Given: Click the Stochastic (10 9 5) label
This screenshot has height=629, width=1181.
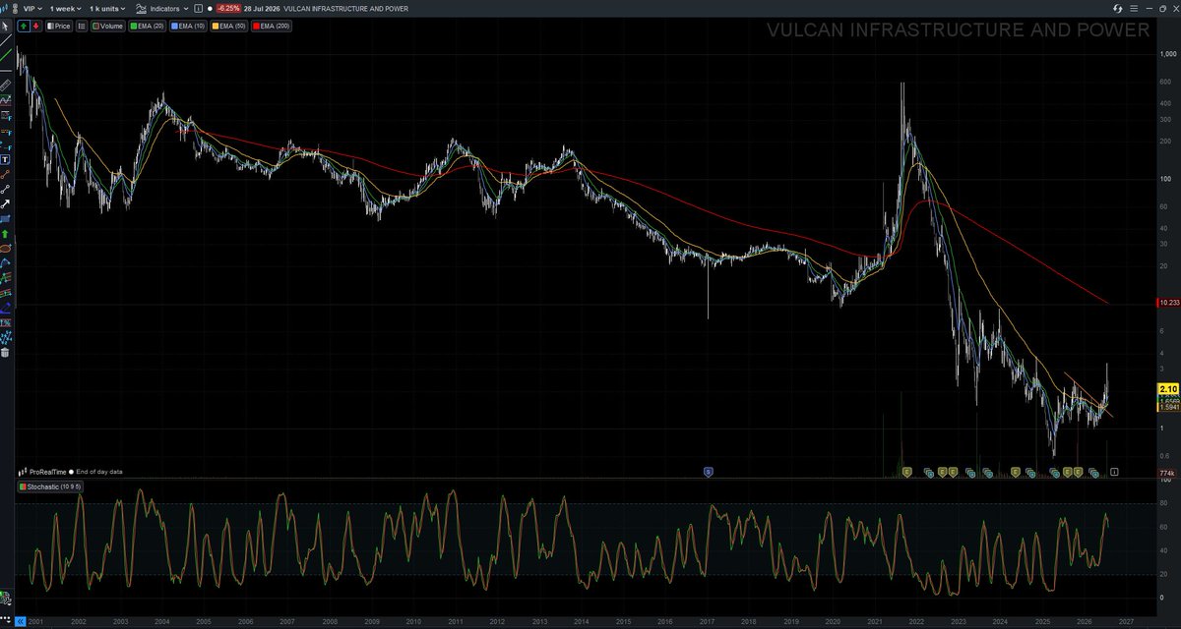Looking at the screenshot, I should [50, 486].
